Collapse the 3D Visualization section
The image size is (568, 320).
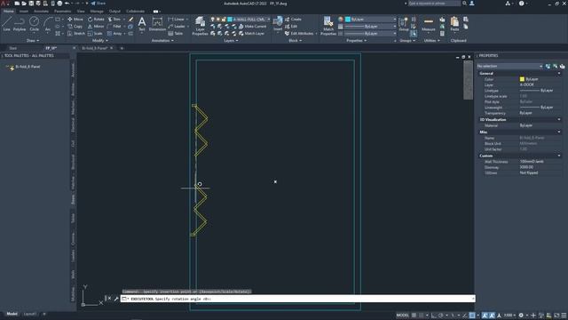click(x=559, y=119)
